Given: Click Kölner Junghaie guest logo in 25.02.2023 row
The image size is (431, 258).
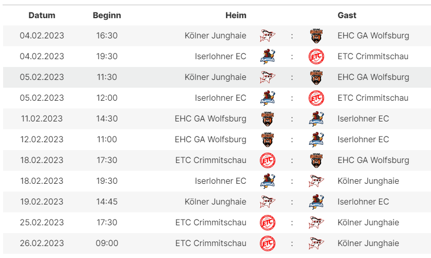Looking at the screenshot, I should (316, 223).
